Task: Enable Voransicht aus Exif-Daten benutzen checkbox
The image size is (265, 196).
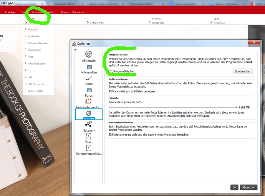Action: coord(110,91)
